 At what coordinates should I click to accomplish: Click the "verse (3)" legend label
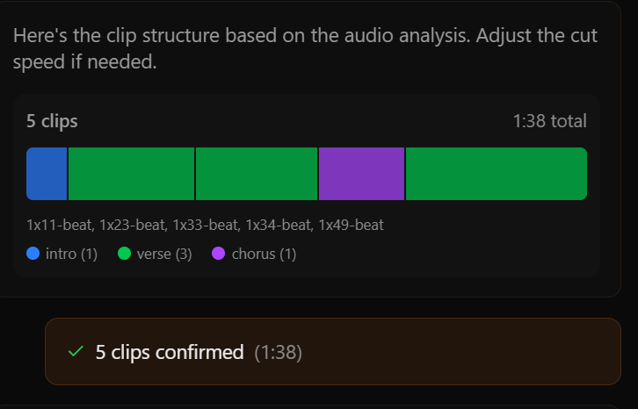tap(164, 255)
